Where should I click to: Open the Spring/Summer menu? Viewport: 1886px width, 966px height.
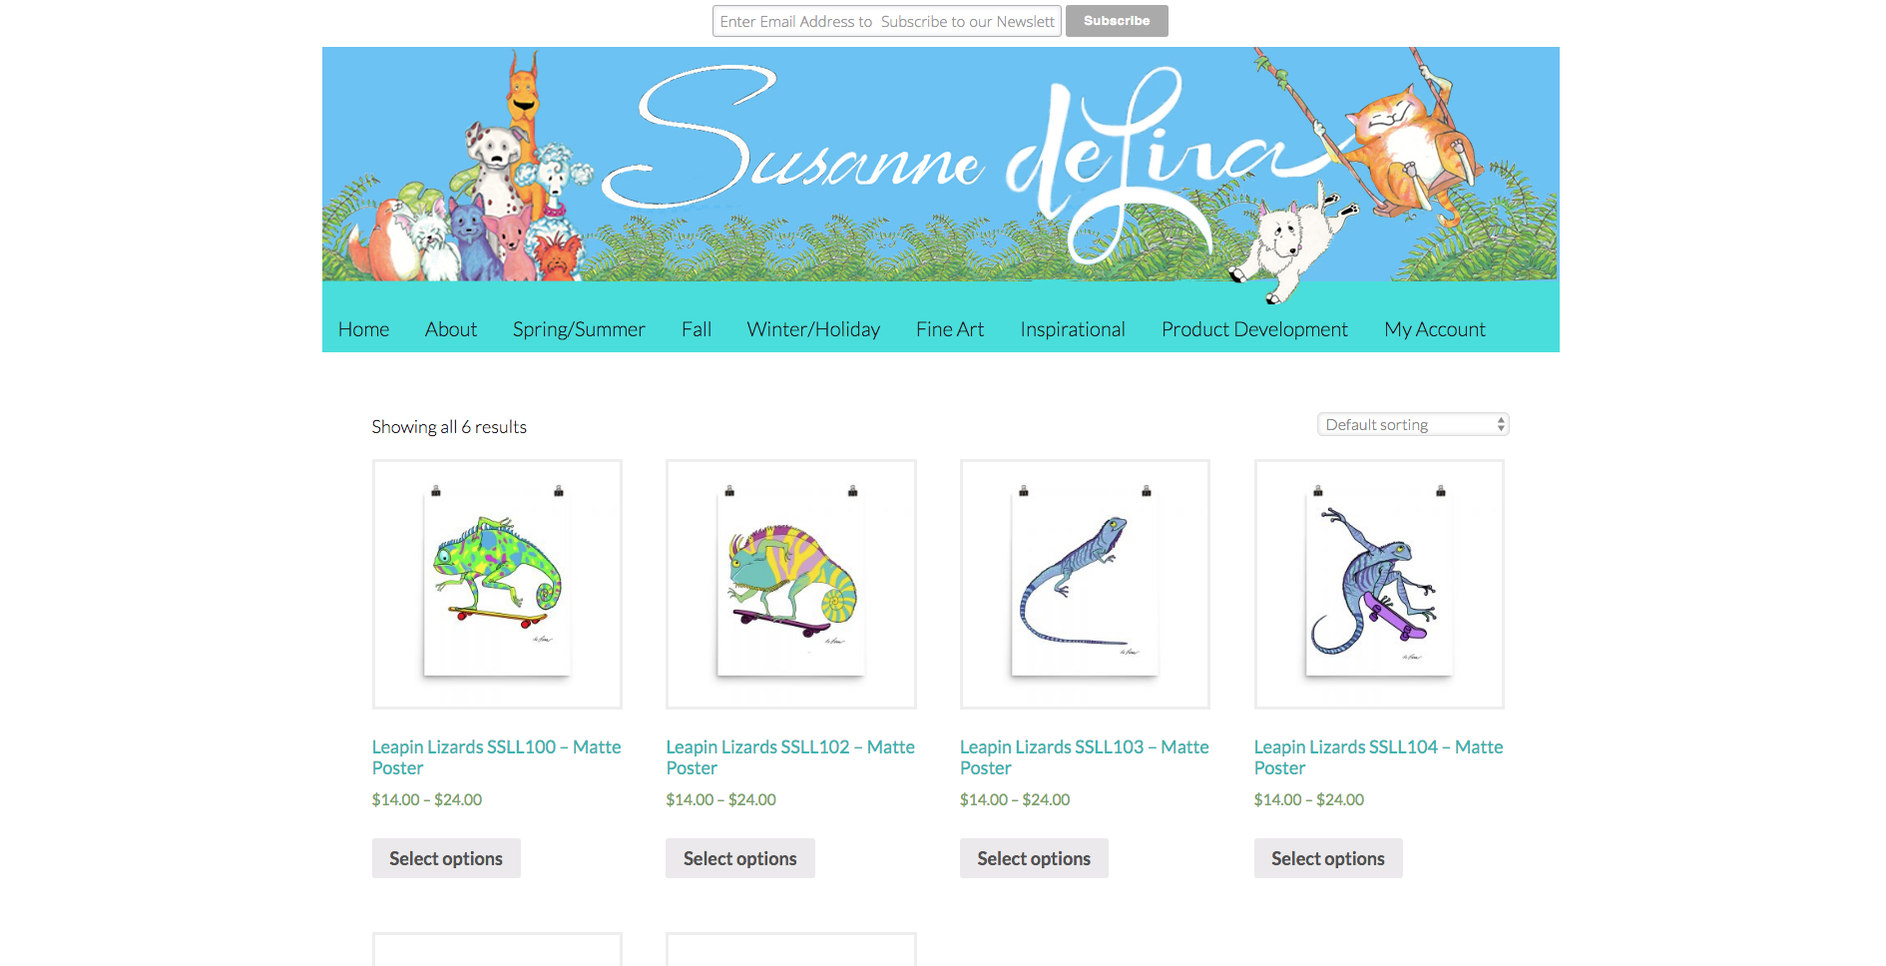point(579,329)
